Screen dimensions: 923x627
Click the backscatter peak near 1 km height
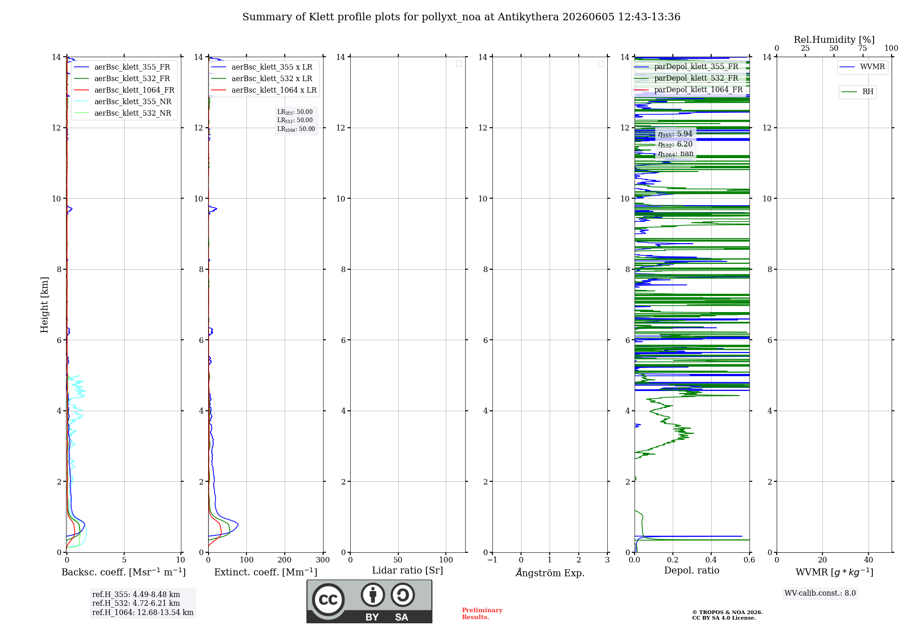tap(84, 524)
